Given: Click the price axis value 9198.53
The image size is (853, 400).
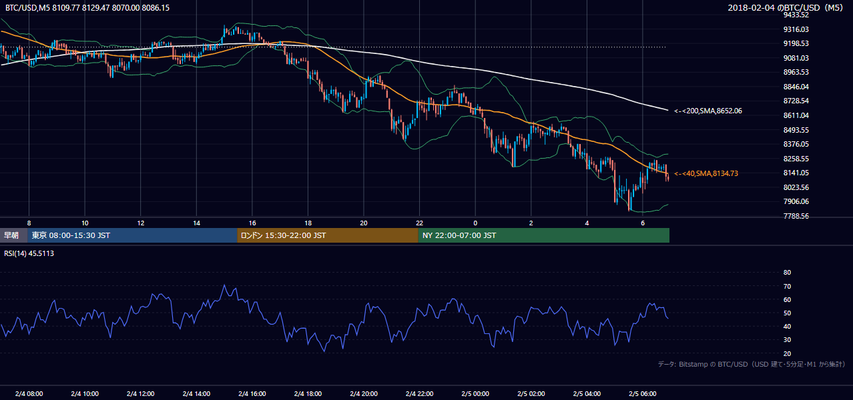Looking at the screenshot, I should 796,43.
